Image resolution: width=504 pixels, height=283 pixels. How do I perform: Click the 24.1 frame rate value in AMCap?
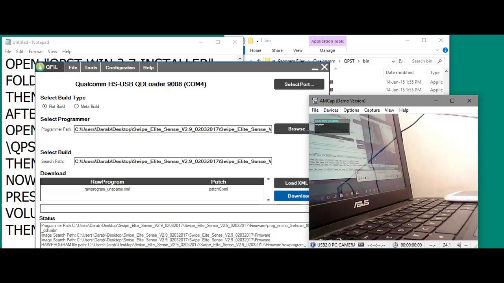point(447,245)
